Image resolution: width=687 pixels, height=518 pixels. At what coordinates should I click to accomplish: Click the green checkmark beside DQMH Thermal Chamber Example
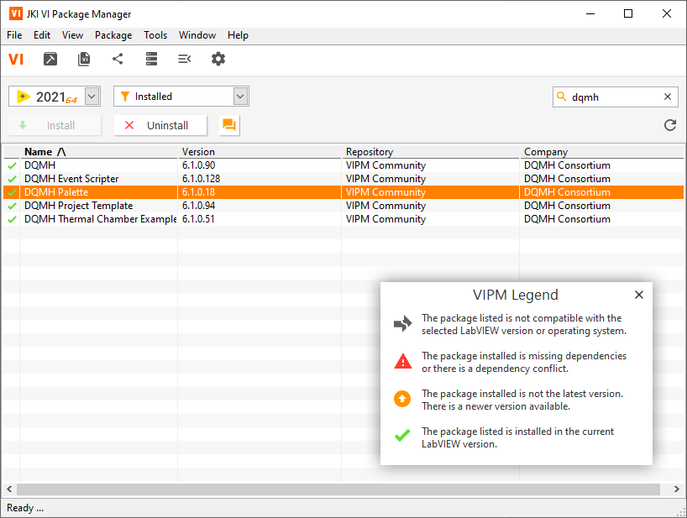click(x=12, y=219)
